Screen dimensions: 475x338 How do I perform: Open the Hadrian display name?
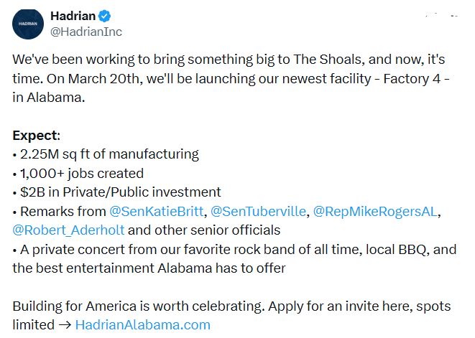[74, 16]
